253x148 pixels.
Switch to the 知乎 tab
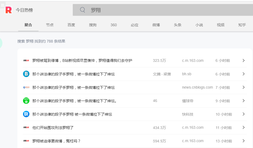pyautogui.click(x=242, y=25)
